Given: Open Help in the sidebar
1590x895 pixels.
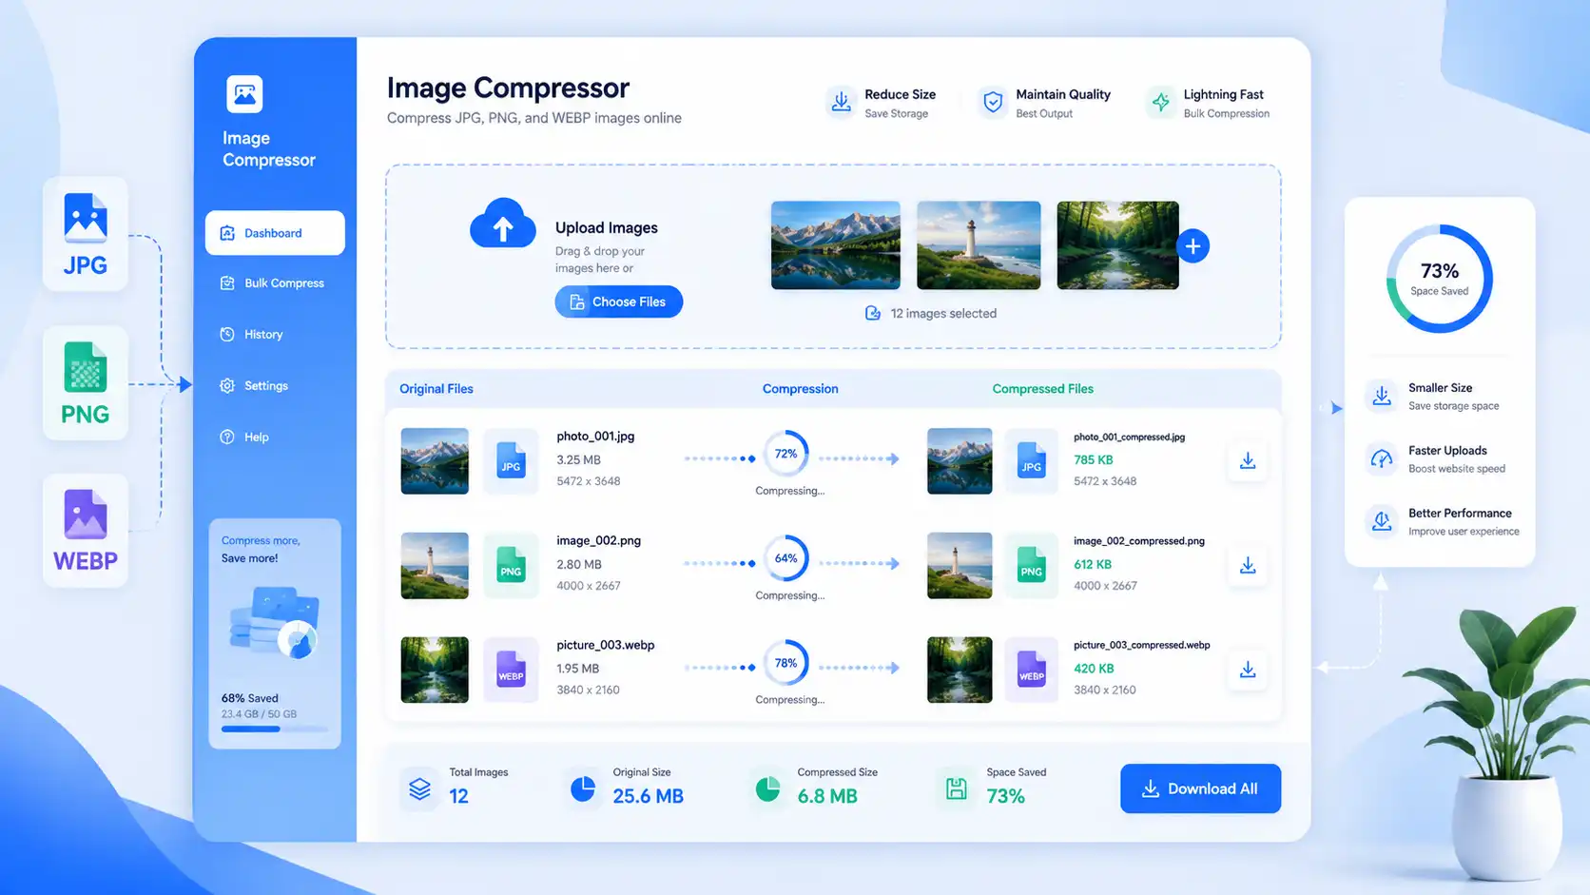Looking at the screenshot, I should point(245,438).
